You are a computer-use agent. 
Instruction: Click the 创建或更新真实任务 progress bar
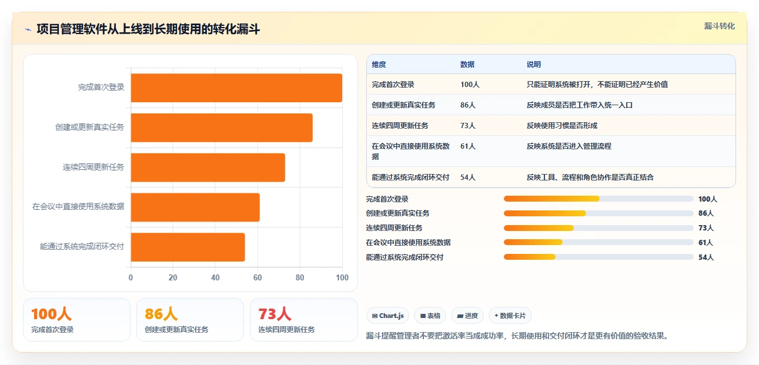point(598,213)
